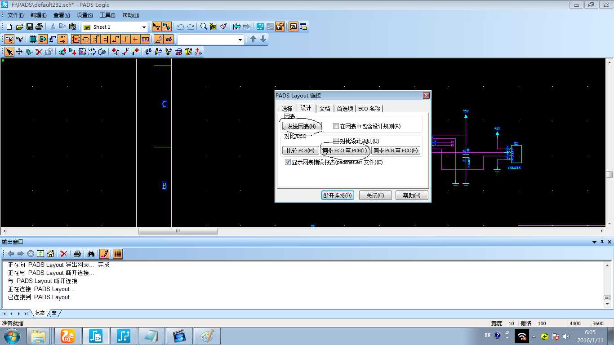This screenshot has height=345, width=614.
Task: Open a schematic with the Open folder icon
Action: [x=19, y=27]
